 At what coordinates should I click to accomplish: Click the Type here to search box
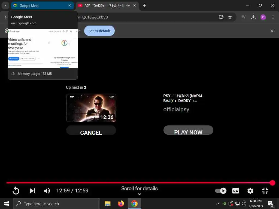57,204
